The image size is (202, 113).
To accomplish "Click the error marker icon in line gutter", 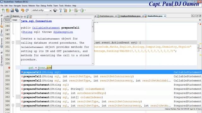I will click(9, 68).
